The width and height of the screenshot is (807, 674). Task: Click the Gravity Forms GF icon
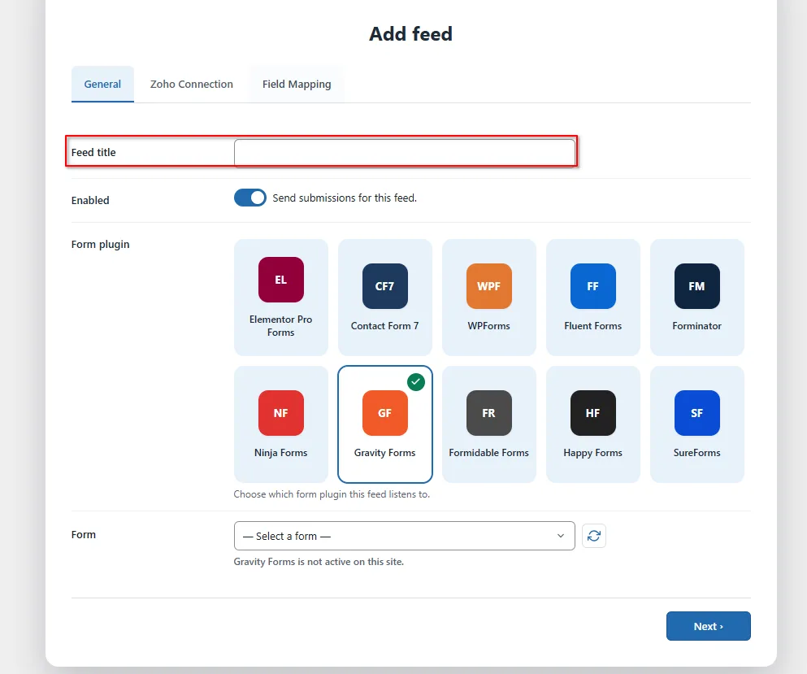tap(385, 413)
